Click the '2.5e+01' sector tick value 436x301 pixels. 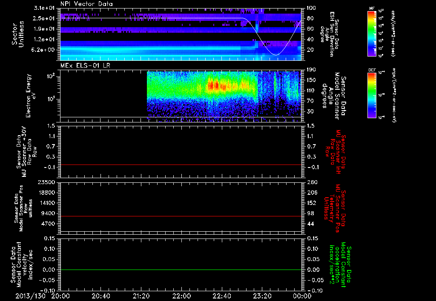pyautogui.click(x=44, y=18)
